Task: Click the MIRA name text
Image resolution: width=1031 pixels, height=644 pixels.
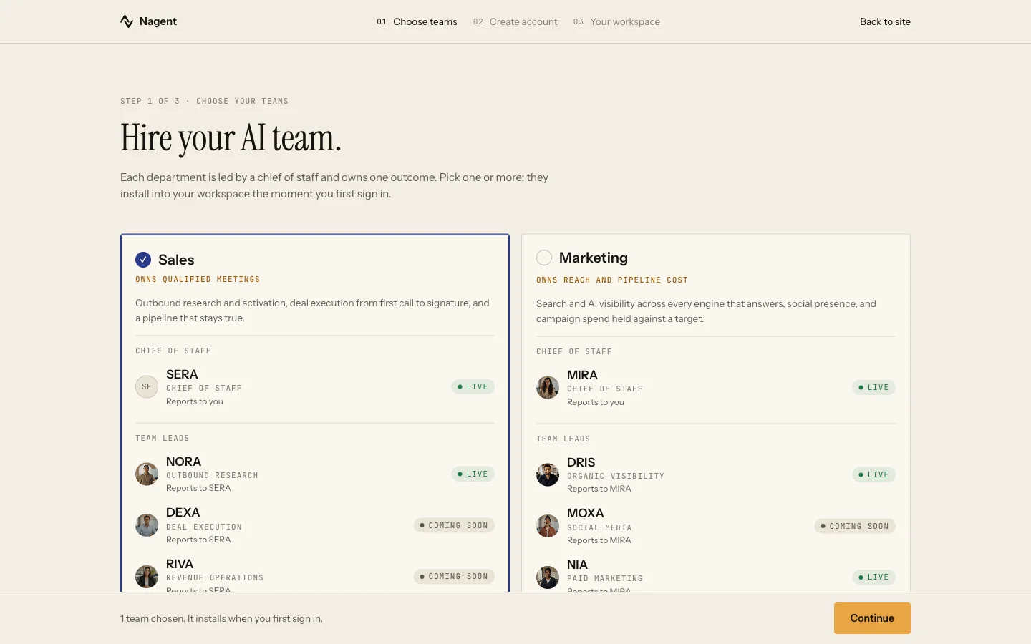Action: tap(582, 375)
